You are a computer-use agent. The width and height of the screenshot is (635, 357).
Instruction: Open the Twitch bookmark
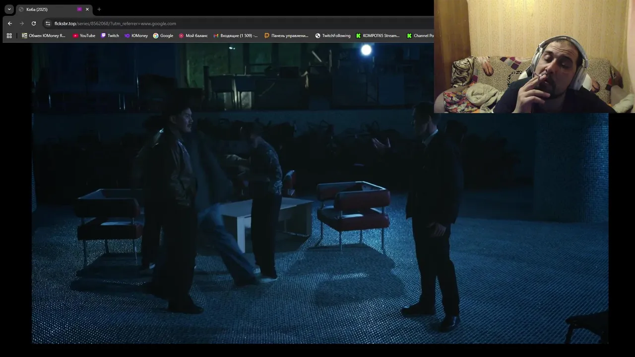point(110,36)
